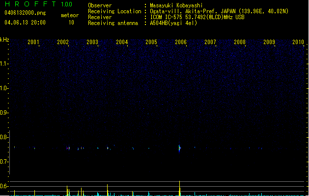The image size is (309, 196).
Task: Click the Receiving antenna label
Action: point(113,23)
